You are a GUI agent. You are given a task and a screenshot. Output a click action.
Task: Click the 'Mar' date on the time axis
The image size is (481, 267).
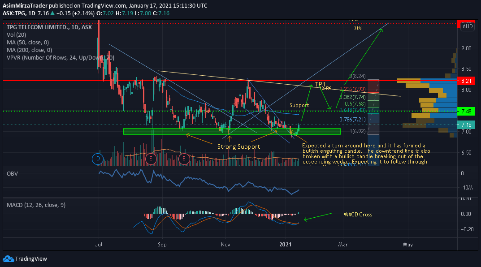pos(343,245)
